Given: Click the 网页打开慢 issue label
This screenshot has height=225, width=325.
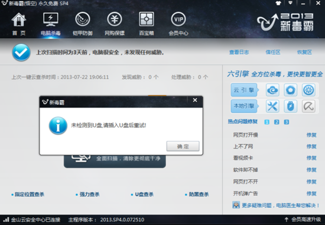Looking at the screenshot, I should [x=245, y=135].
